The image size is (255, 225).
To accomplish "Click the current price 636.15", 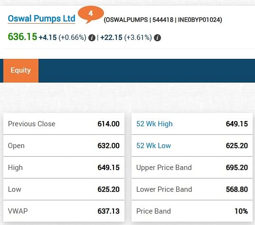I will pyautogui.click(x=22, y=37).
